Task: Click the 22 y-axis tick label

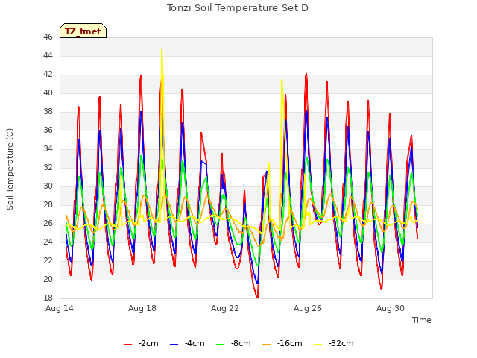Action: (x=48, y=260)
